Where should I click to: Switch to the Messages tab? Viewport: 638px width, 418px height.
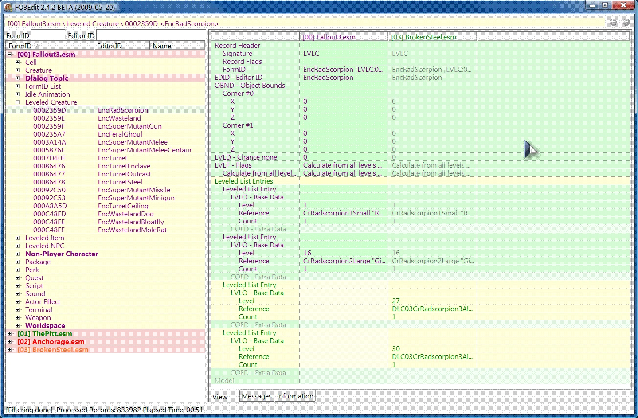[257, 396]
